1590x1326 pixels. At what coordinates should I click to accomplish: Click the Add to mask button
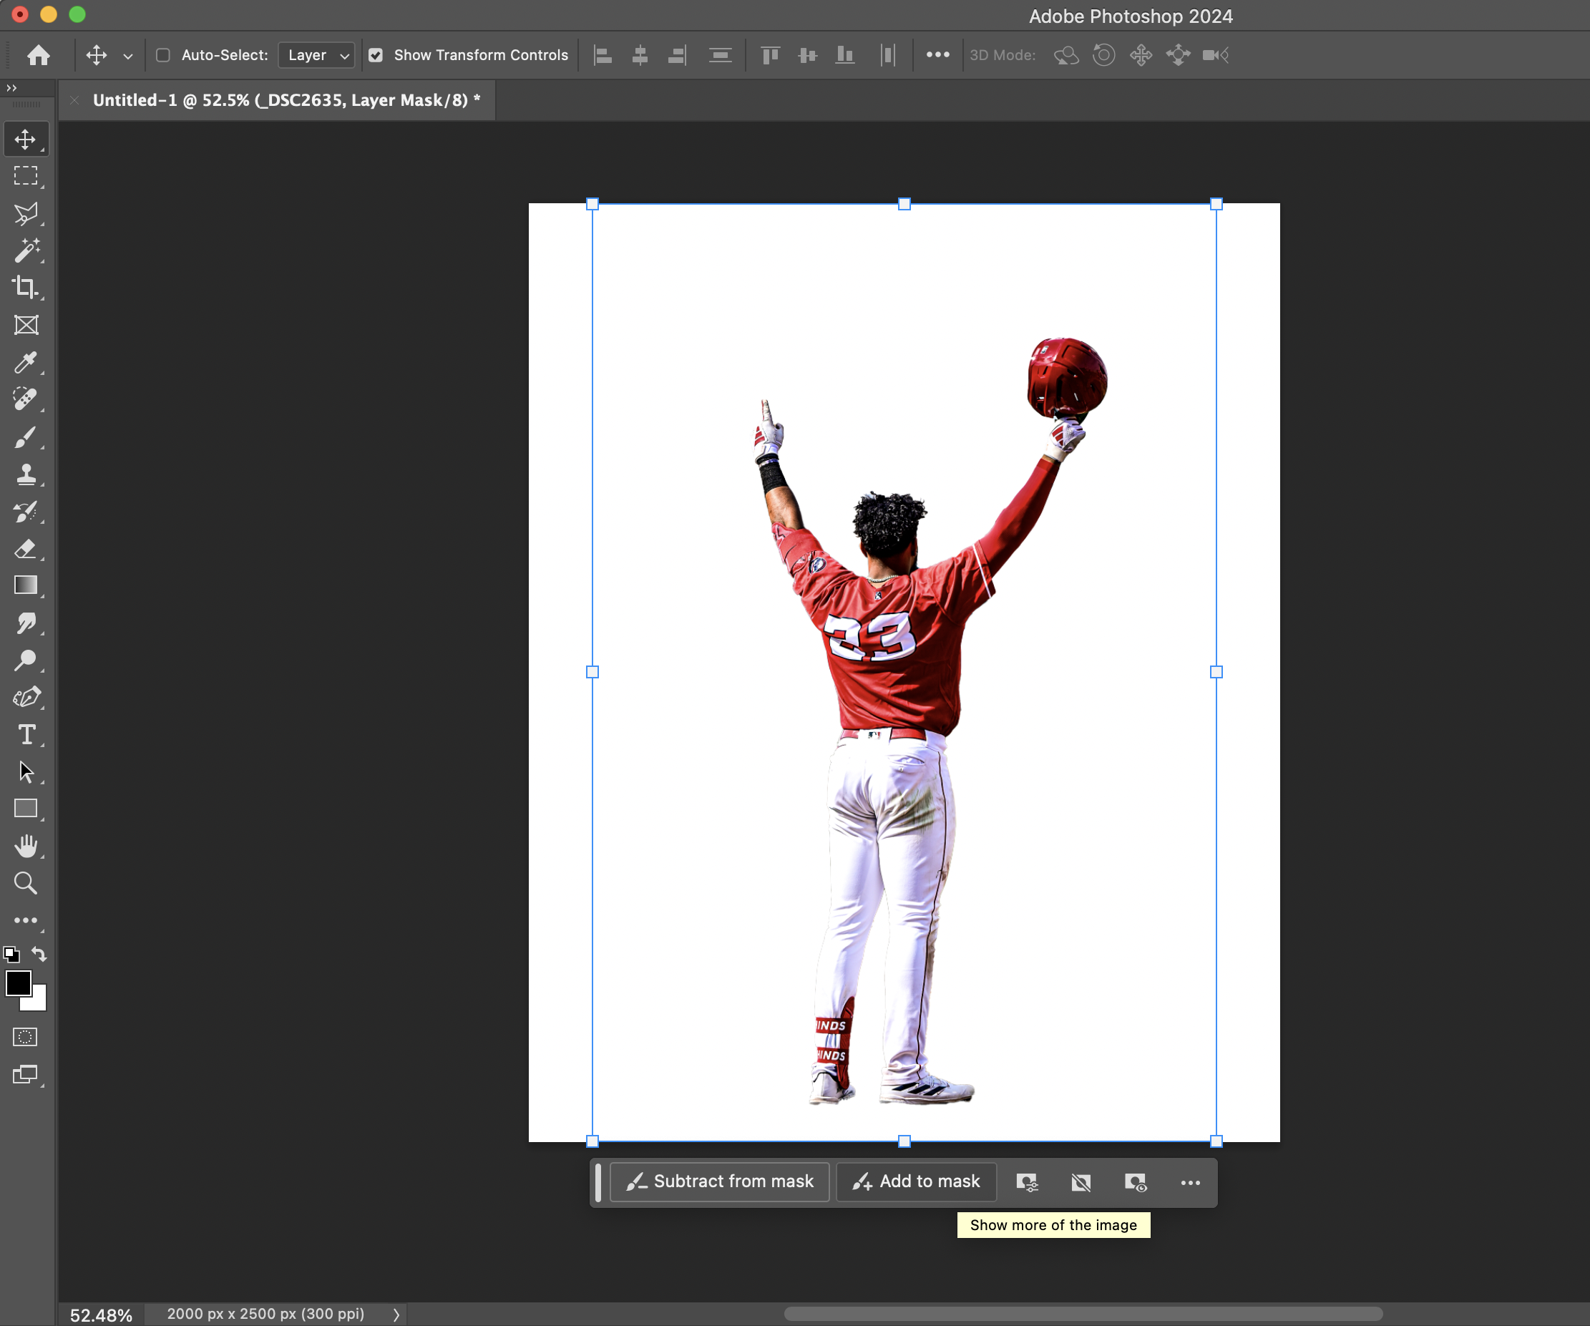pyautogui.click(x=915, y=1181)
